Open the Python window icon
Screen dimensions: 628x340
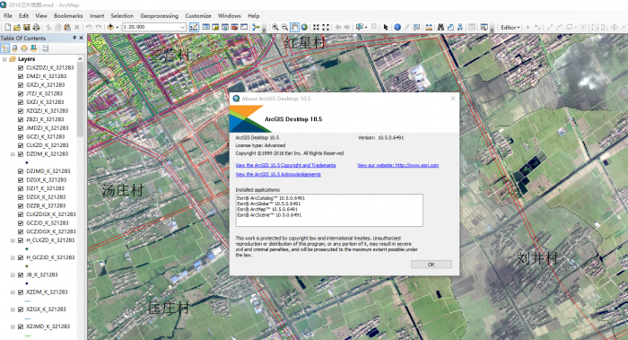point(244,27)
